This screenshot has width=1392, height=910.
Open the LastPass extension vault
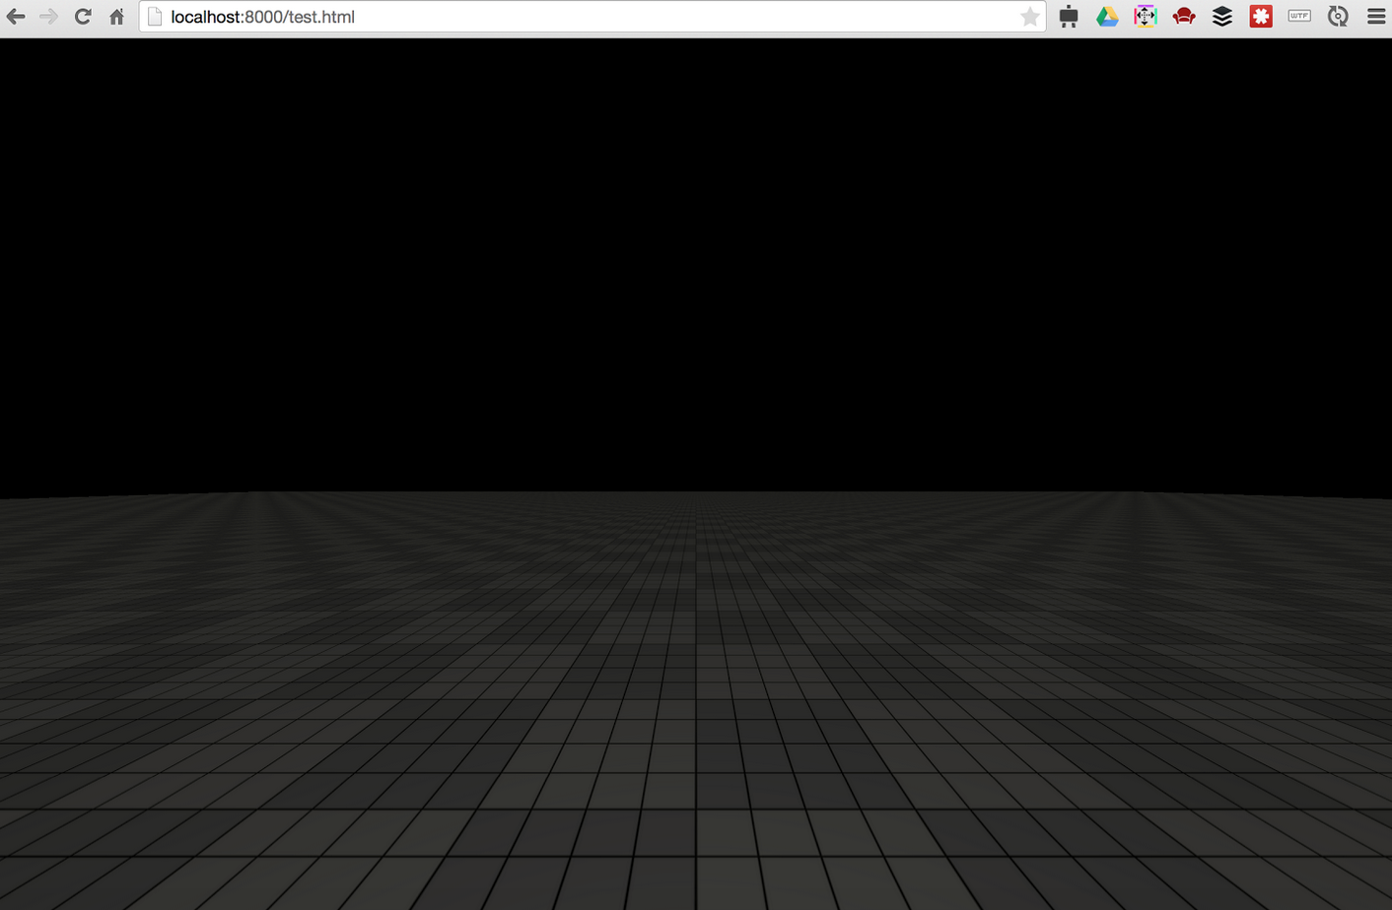pyautogui.click(x=1259, y=16)
